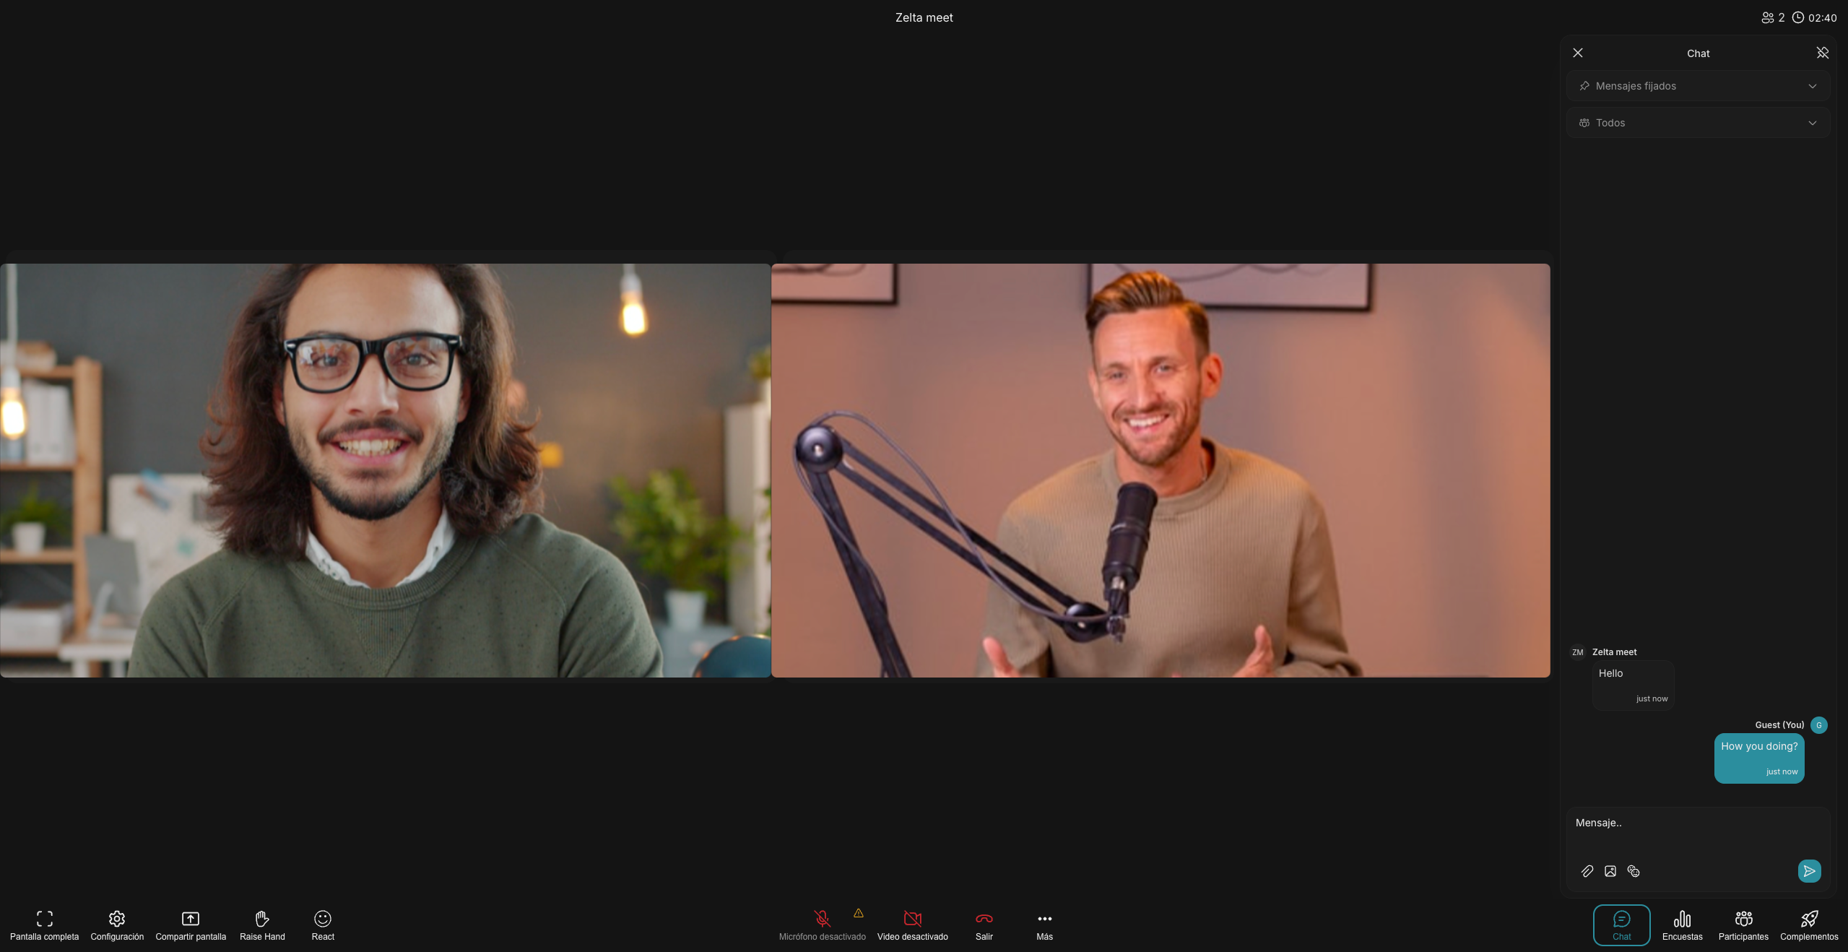The height and width of the screenshot is (952, 1848).
Task: Open the Complementos add-ons panel
Action: [x=1808, y=925]
